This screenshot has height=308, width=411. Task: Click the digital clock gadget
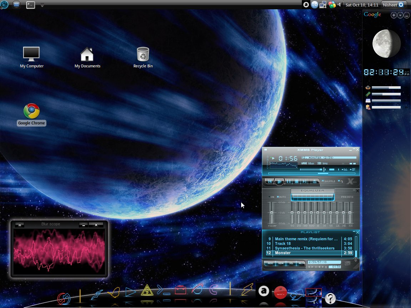(x=386, y=72)
